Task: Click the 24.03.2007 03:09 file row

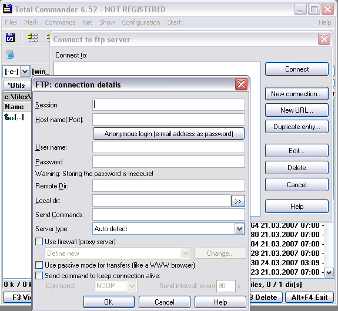Action: coord(287,262)
